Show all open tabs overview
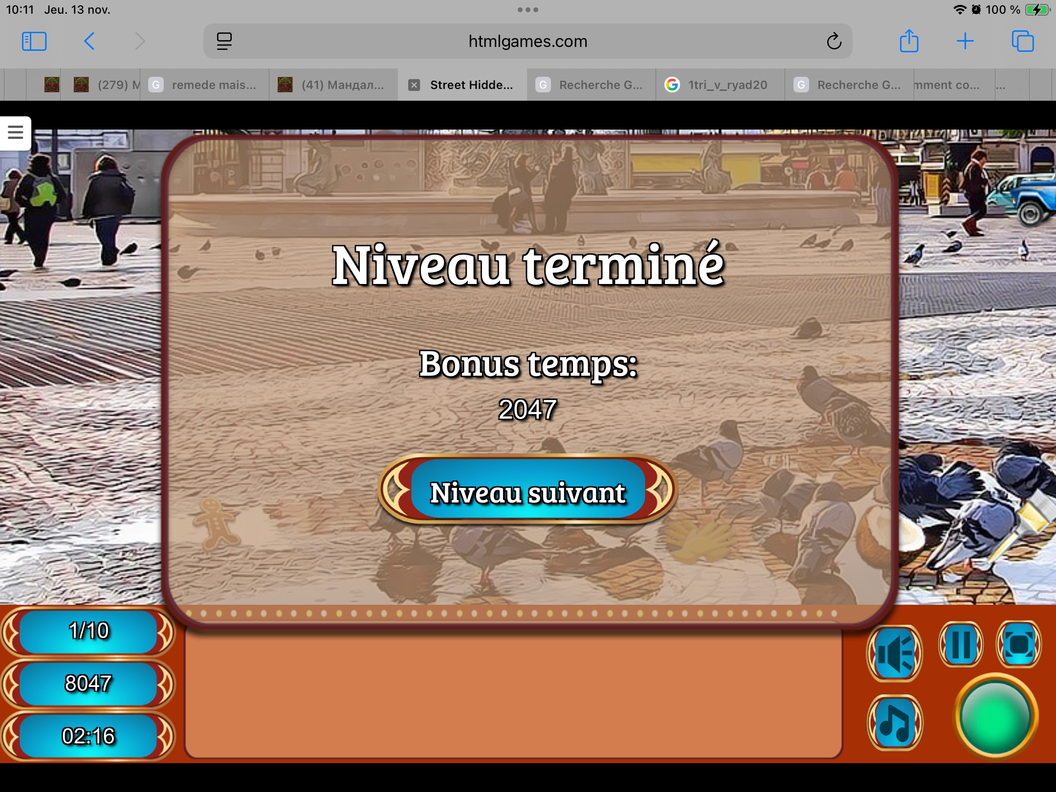The height and width of the screenshot is (792, 1056). [1022, 42]
